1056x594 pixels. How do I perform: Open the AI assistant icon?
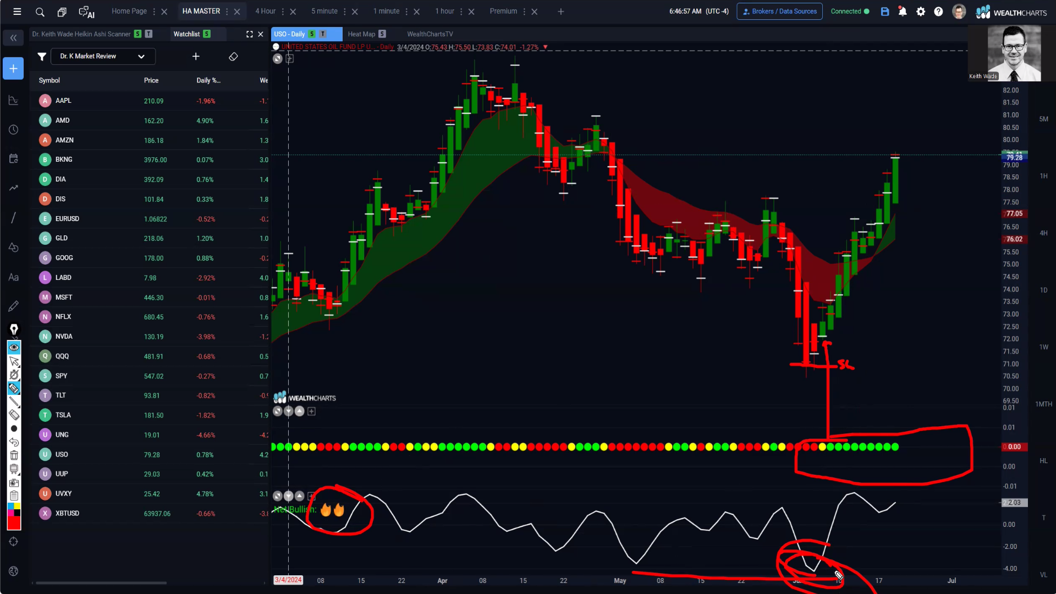86,12
